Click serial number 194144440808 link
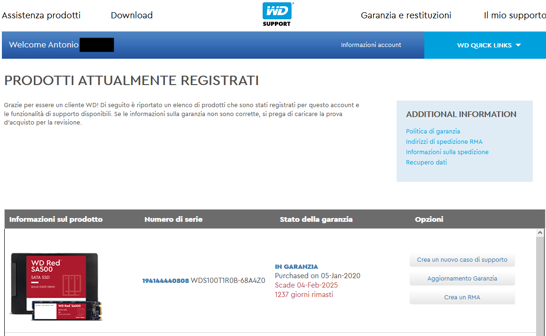Viewport: 546px width, 336px height. click(x=165, y=281)
